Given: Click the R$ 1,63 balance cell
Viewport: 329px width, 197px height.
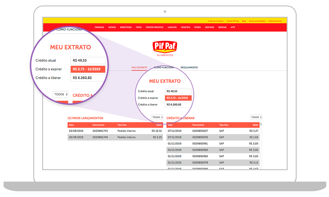Looking at the screenshot, I should pyautogui.click(x=254, y=137).
